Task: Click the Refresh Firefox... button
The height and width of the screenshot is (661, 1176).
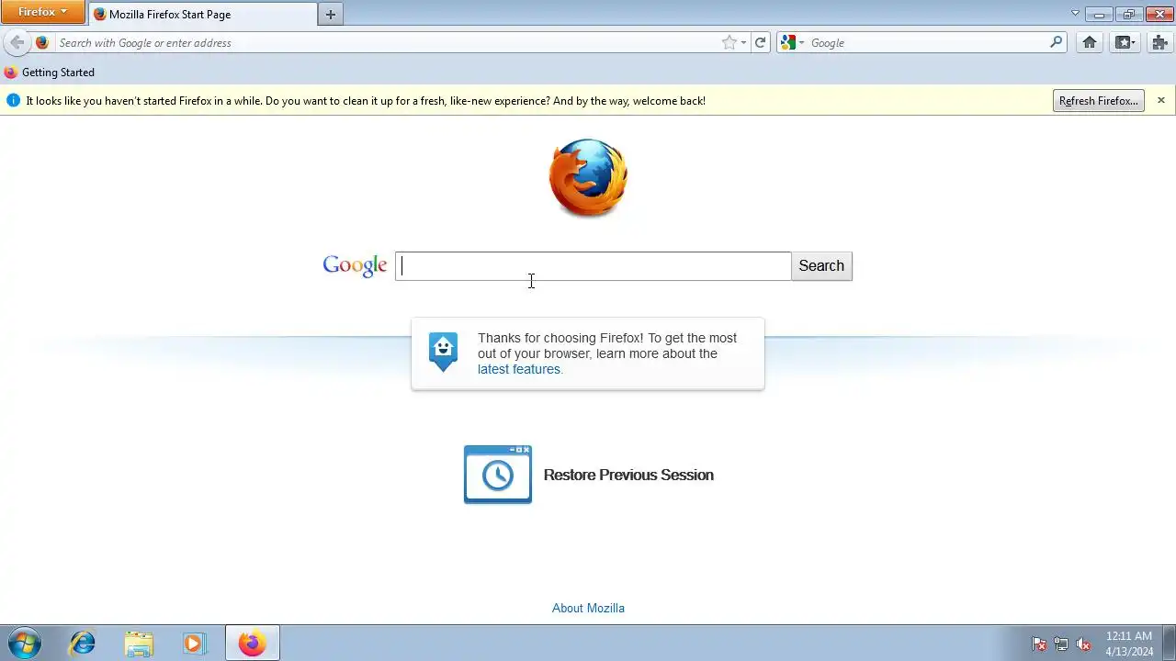Action: [x=1099, y=101]
